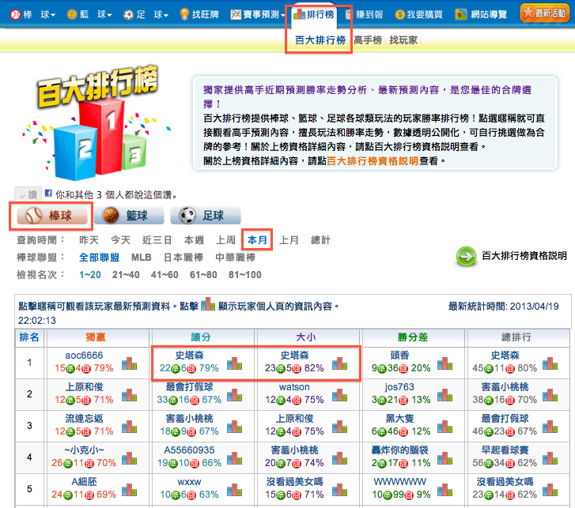The width and height of the screenshot is (575, 508).
Task: Open the 棒球 baseball dropdown in top navigation
Action: tap(33, 15)
